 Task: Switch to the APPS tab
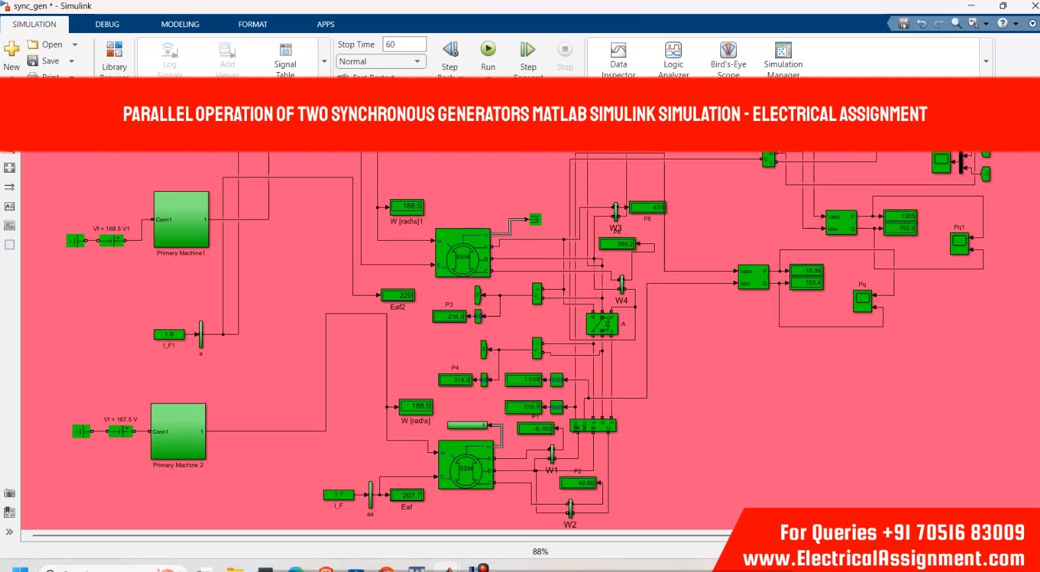(326, 24)
